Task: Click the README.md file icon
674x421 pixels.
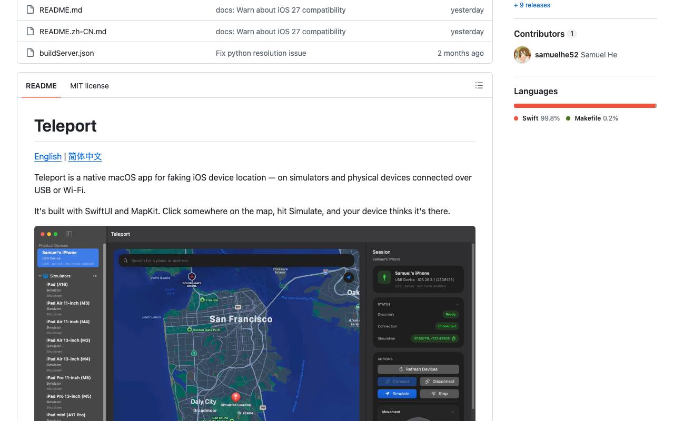Action: pyautogui.click(x=30, y=9)
